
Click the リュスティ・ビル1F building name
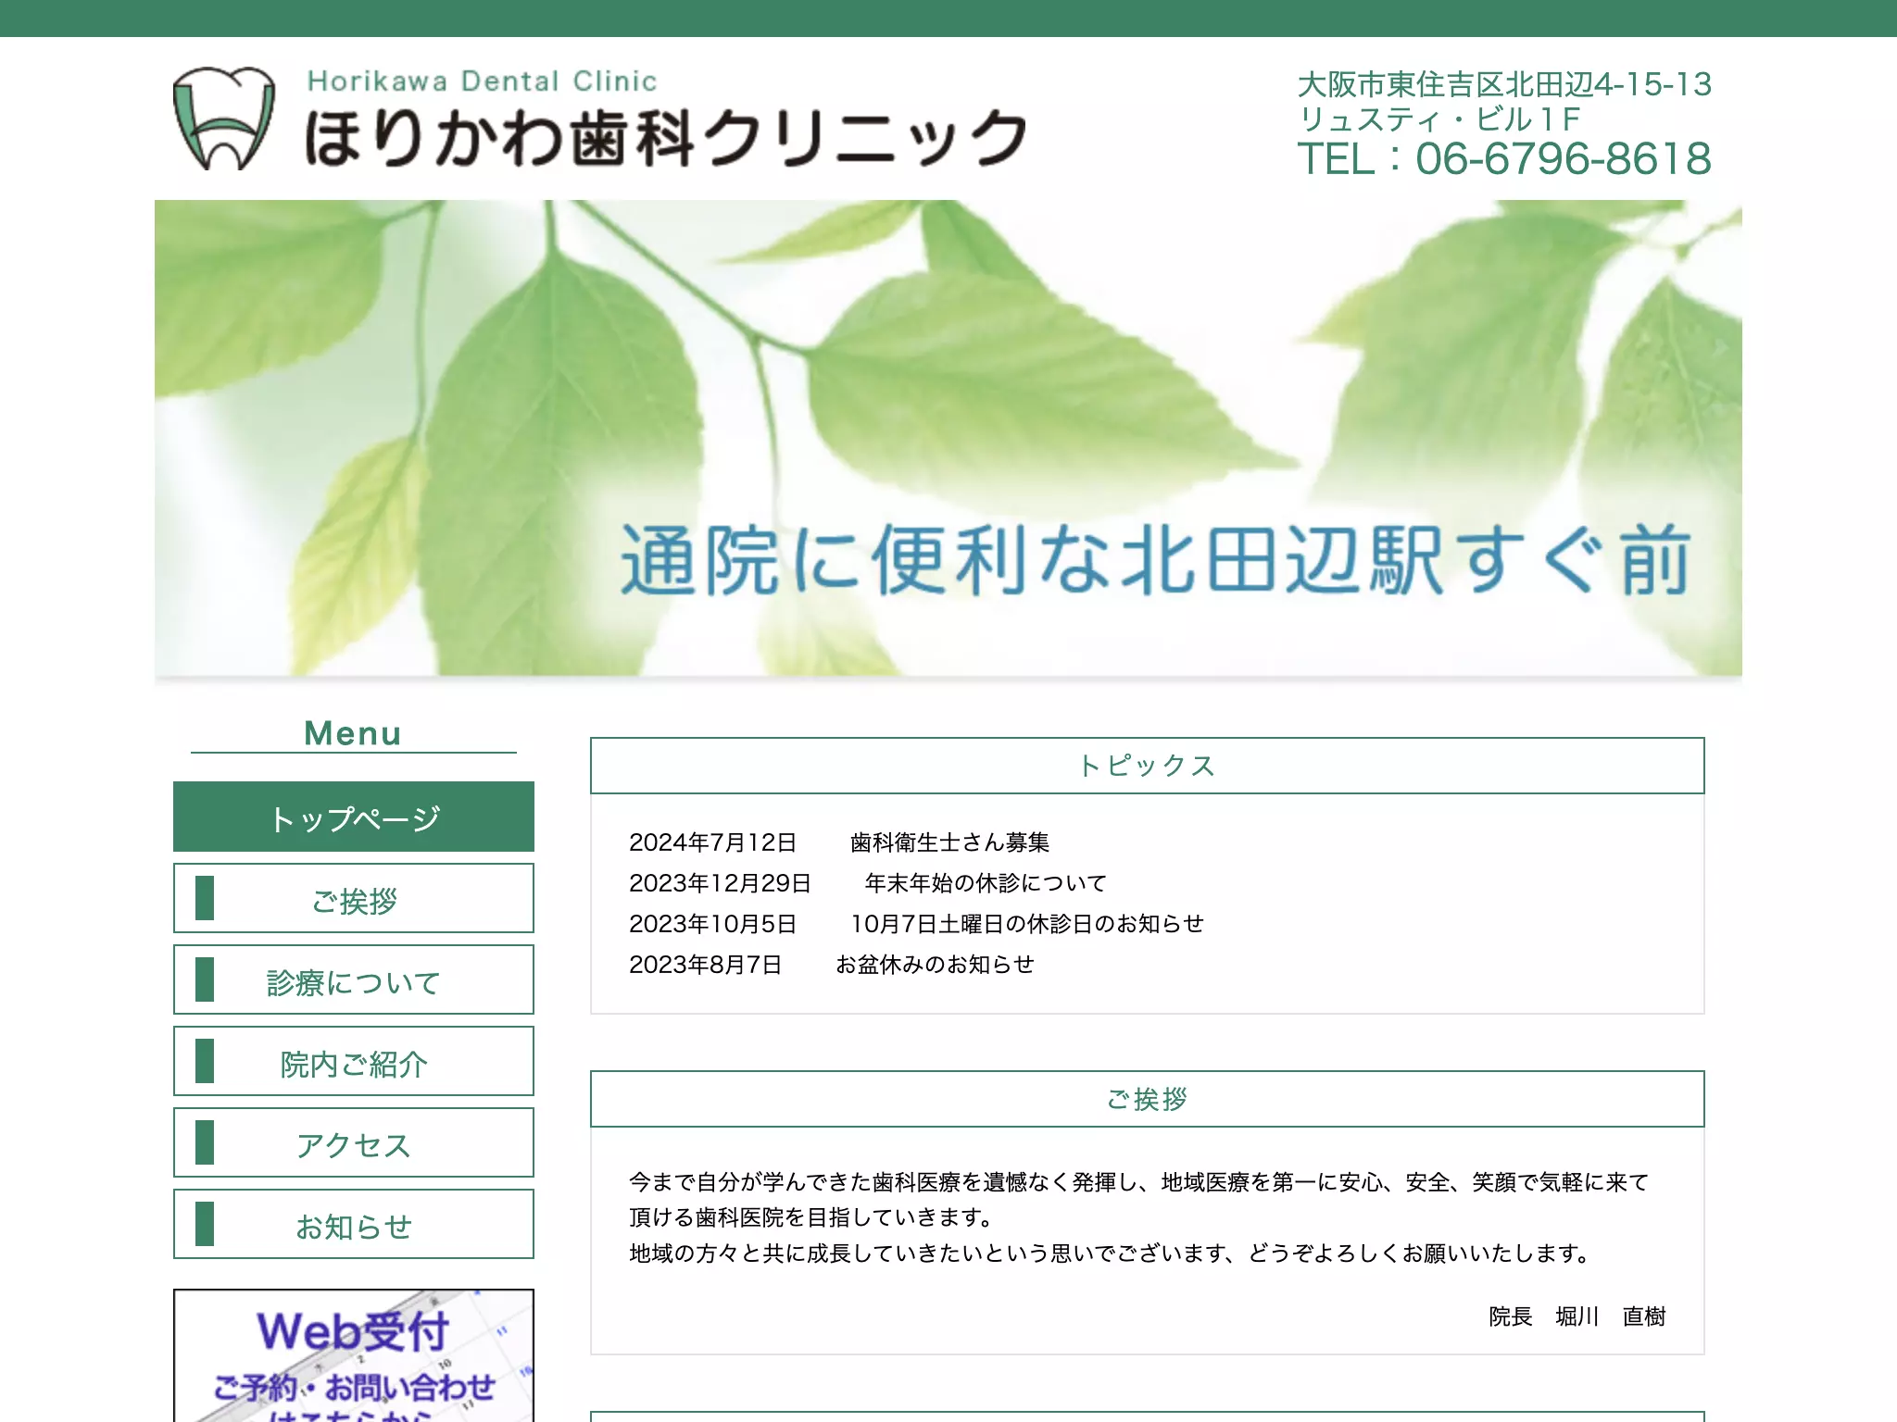pos(1439,119)
